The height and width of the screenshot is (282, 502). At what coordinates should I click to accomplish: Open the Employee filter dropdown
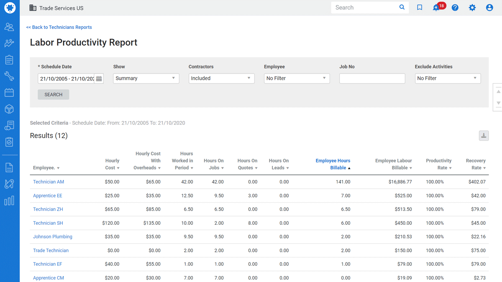[x=297, y=79]
